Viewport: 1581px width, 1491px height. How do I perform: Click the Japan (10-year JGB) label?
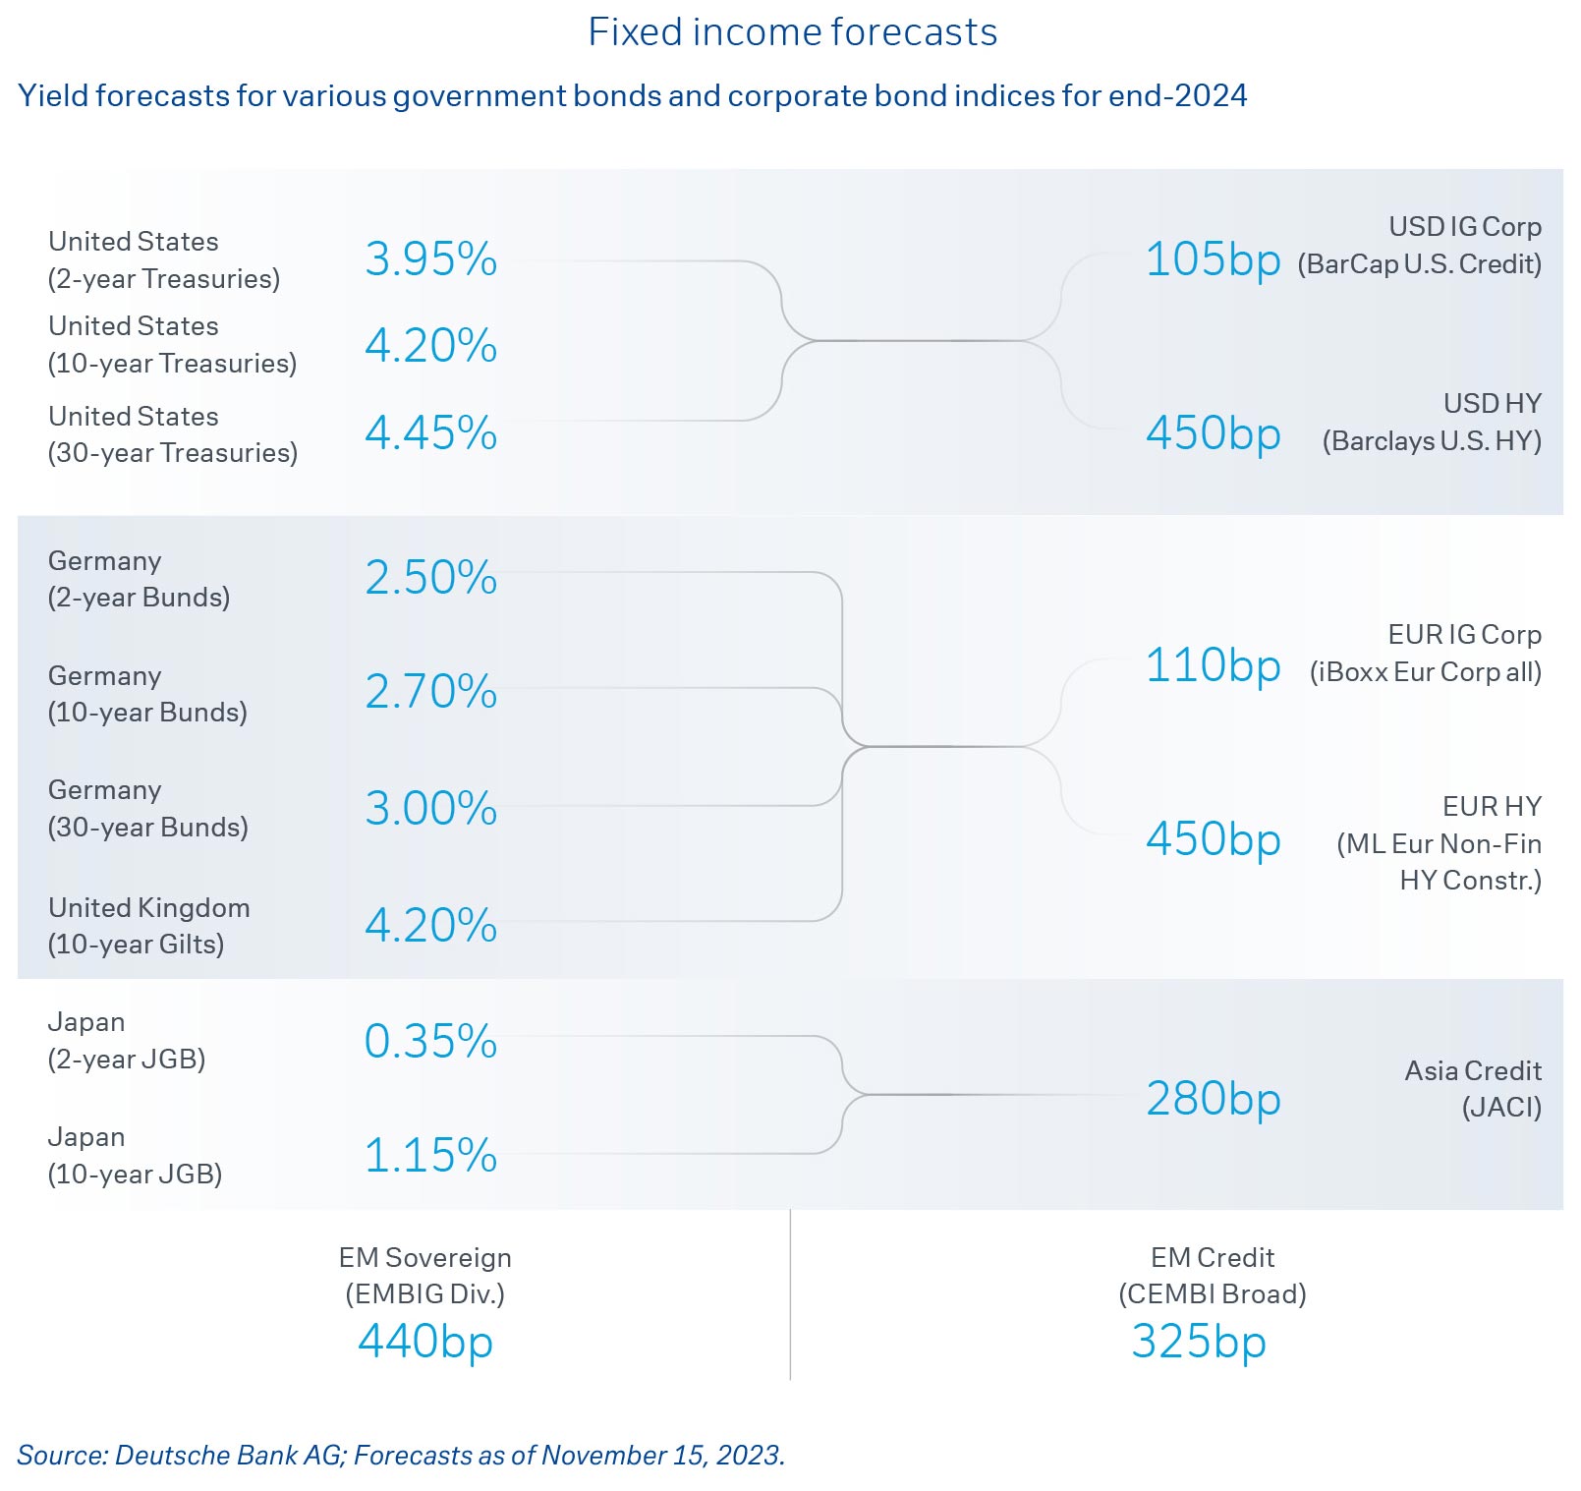pyautogui.click(x=135, y=1156)
